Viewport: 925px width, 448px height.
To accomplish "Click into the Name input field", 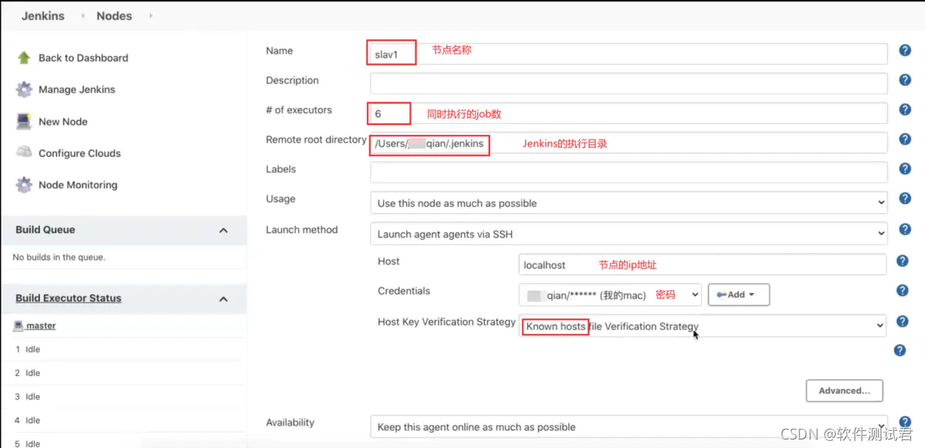I will point(629,53).
